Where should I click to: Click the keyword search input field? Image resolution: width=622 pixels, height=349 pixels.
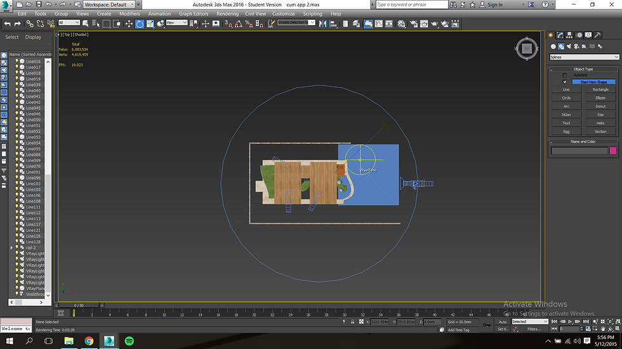tap(411, 4)
